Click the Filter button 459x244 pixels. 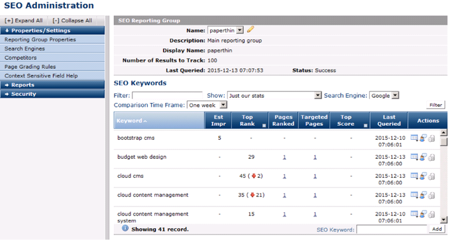coord(435,105)
